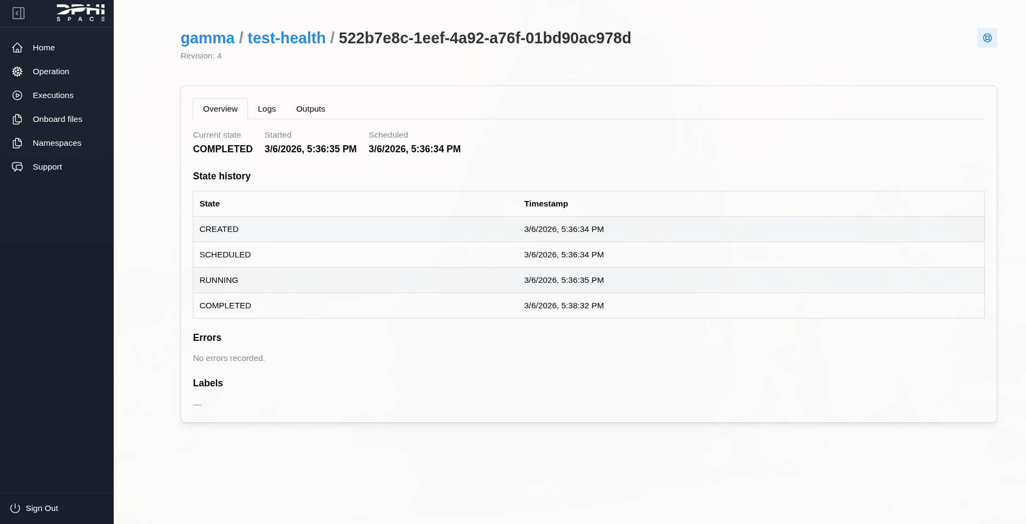Image resolution: width=1026 pixels, height=524 pixels.
Task: Click the Executions play icon
Action: click(x=17, y=95)
